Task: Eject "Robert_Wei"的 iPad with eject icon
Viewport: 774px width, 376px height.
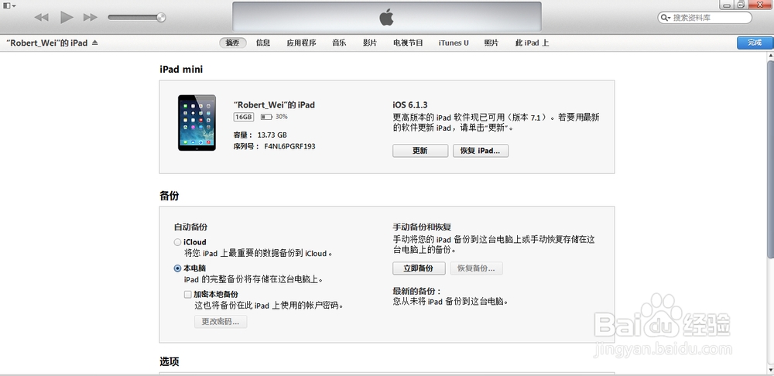Action: (94, 43)
